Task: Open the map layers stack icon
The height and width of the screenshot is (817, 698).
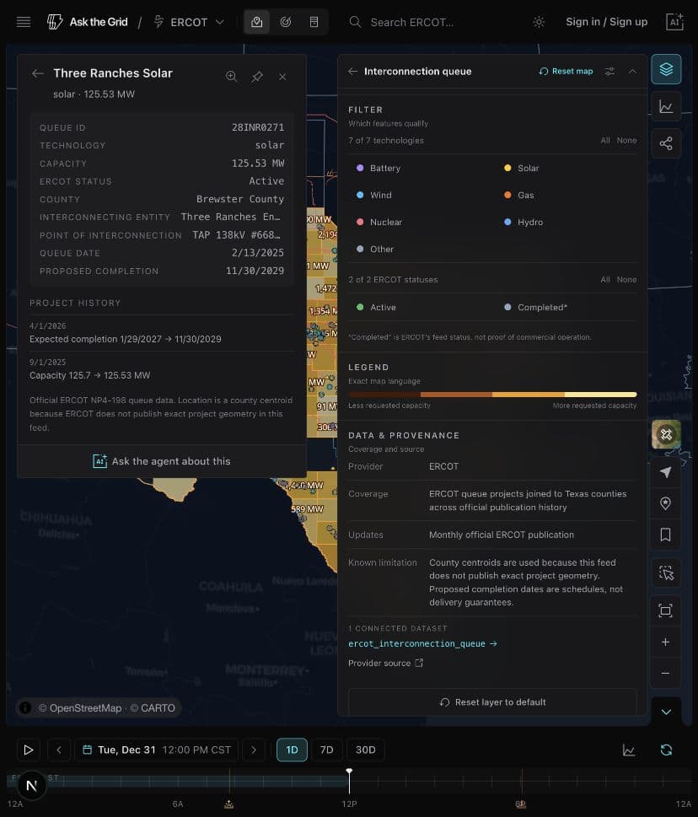Action: pos(666,69)
